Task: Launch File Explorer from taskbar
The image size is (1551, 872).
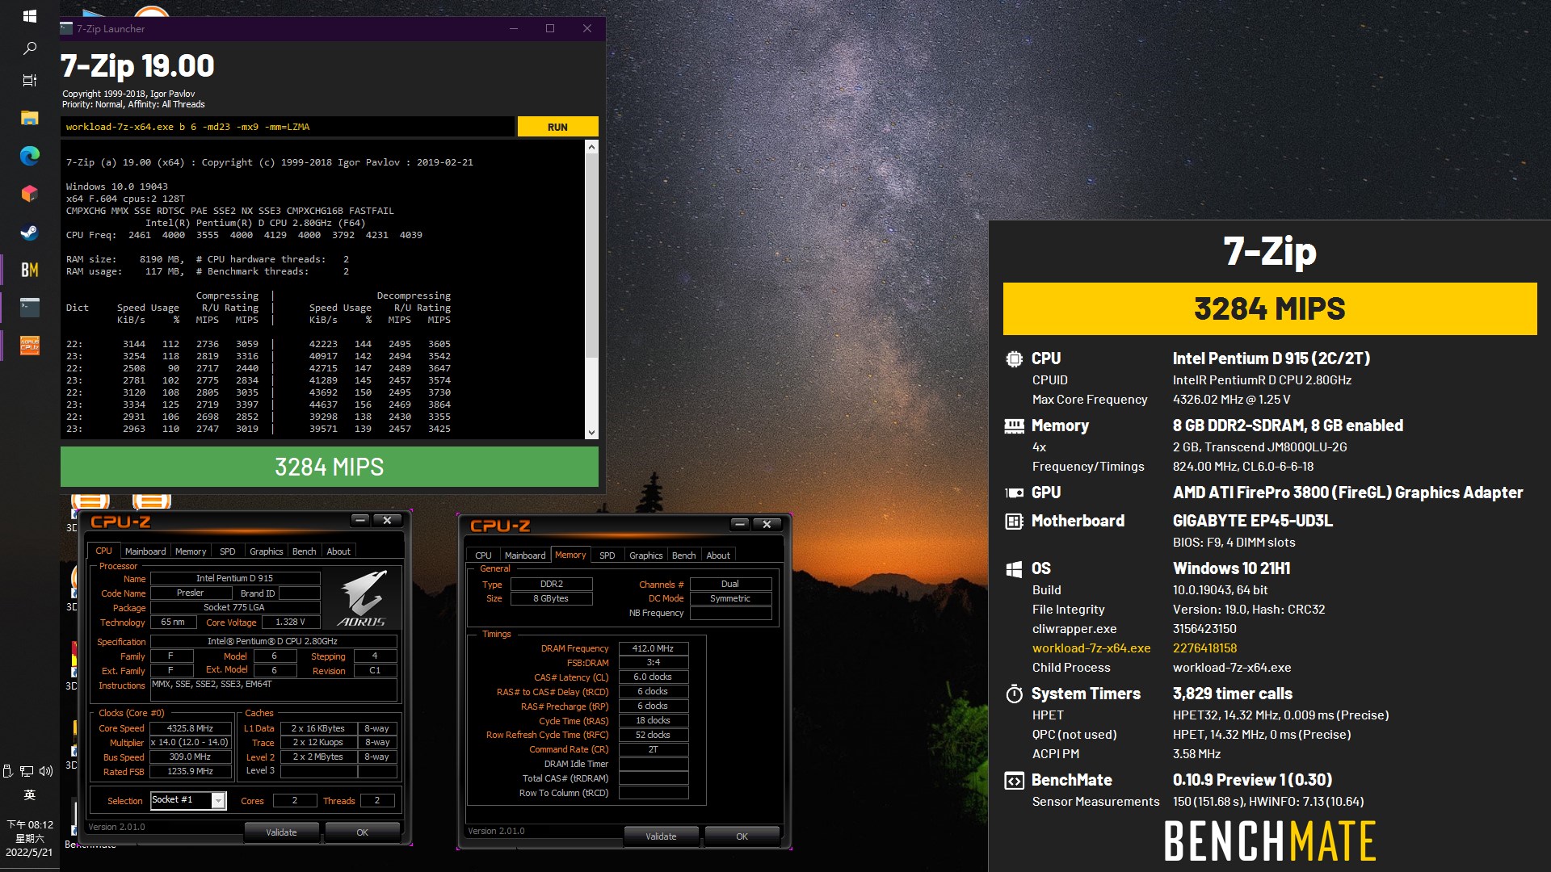Action: (29, 118)
